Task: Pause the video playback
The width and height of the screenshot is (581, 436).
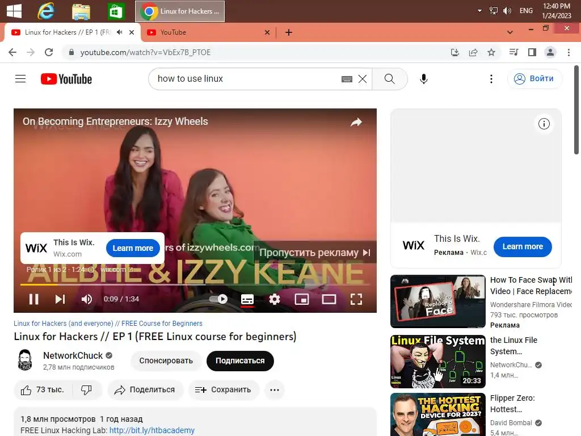Action: (33, 299)
